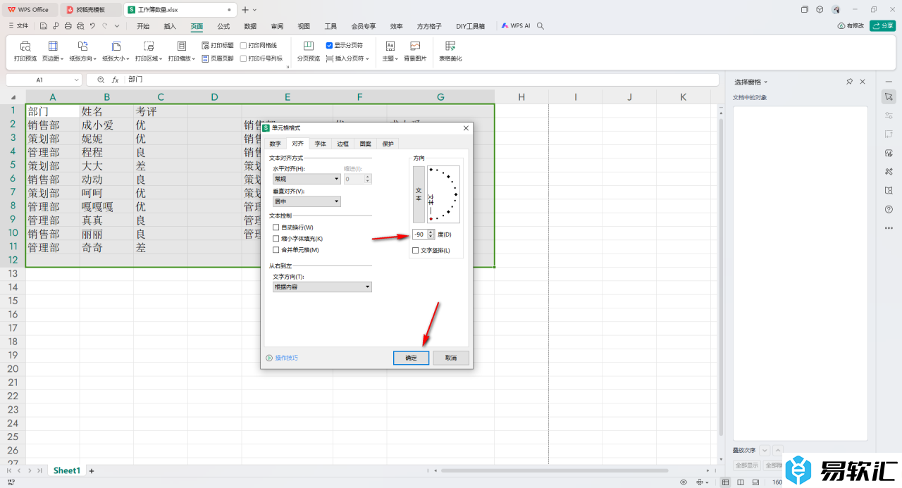Click the 表格美化 table beautify icon
Viewport: 902px width, 488px height.
point(450,46)
